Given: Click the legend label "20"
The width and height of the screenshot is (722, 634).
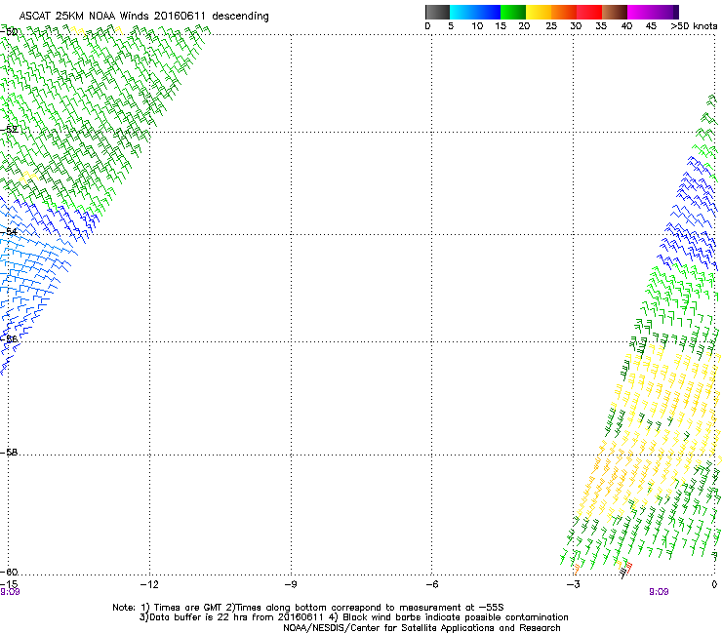Looking at the screenshot, I should click(x=524, y=26).
